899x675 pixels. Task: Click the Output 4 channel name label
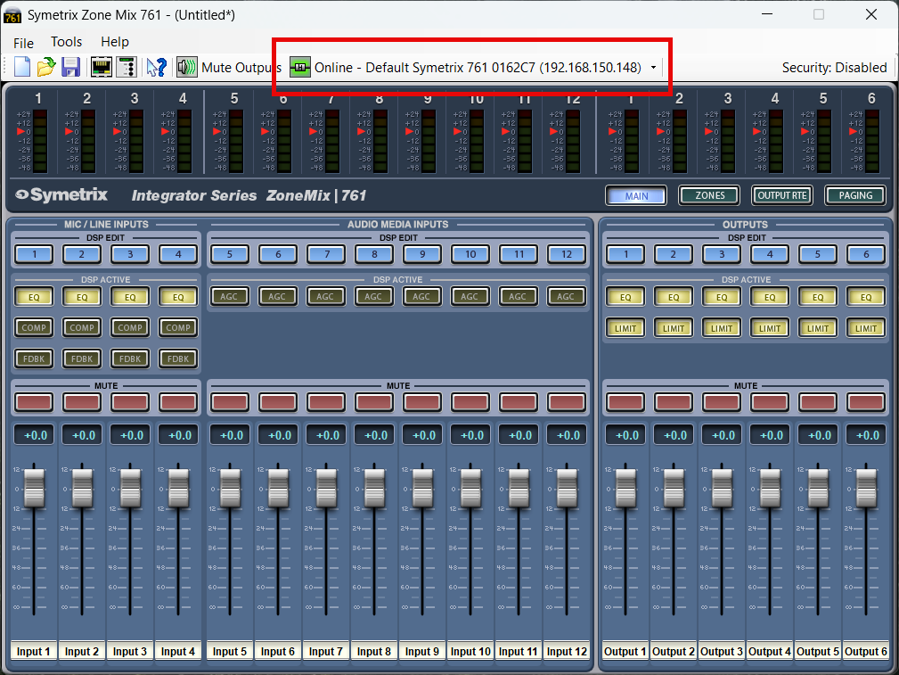point(770,652)
